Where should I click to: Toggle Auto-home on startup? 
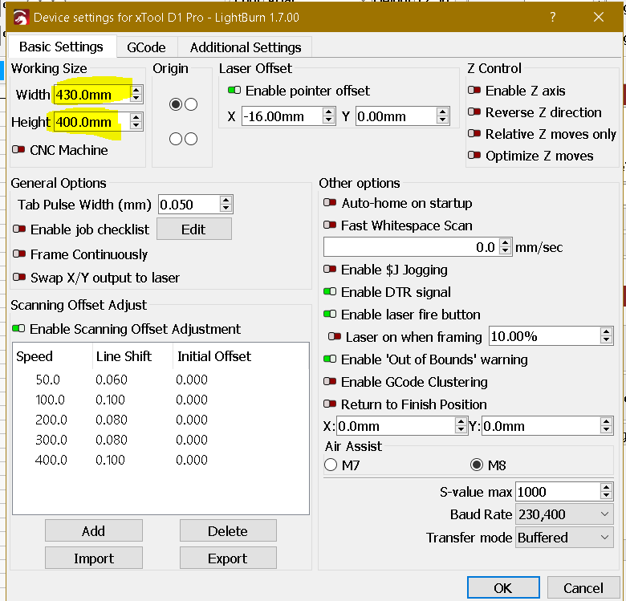click(330, 203)
